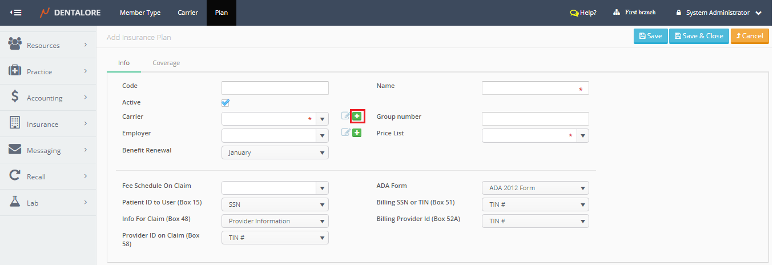Open the Member Type menu item
Viewport: 773px width, 265px height.
point(140,13)
